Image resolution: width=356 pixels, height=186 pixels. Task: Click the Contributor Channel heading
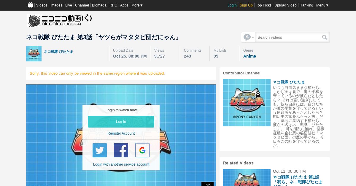click(242, 73)
